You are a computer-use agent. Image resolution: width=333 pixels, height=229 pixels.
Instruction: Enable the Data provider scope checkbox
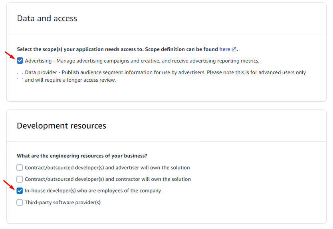pos(20,76)
